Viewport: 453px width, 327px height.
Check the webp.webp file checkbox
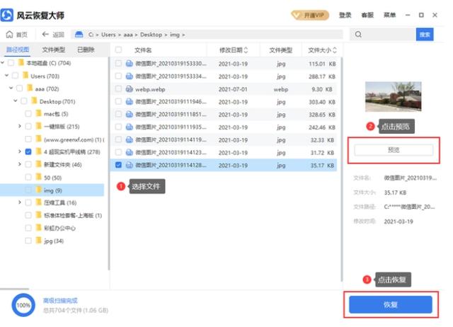coord(118,88)
